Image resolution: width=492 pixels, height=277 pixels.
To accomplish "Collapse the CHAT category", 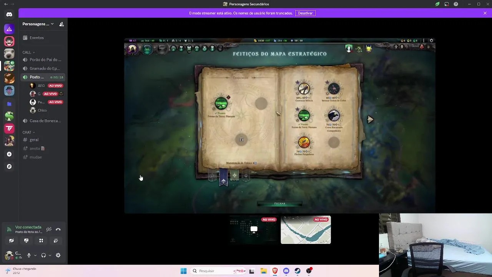I will tap(28, 132).
